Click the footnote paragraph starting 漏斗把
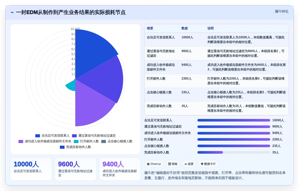Image resolution: width=299 pixels, height=191 pixels. (215, 175)
